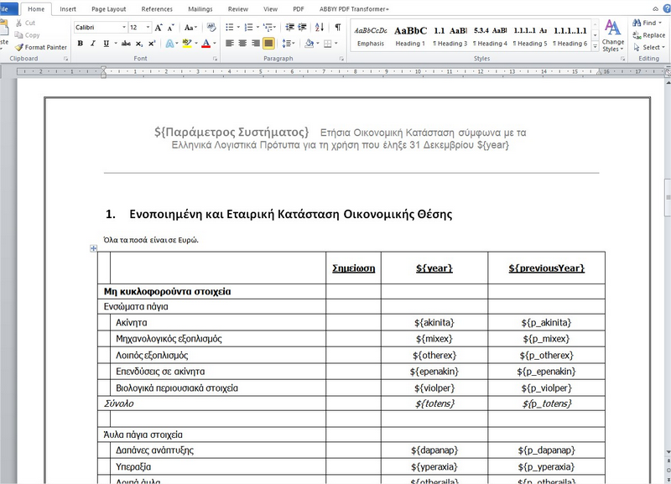Apply the Heading 1 style
671x484 pixels.
point(410,36)
